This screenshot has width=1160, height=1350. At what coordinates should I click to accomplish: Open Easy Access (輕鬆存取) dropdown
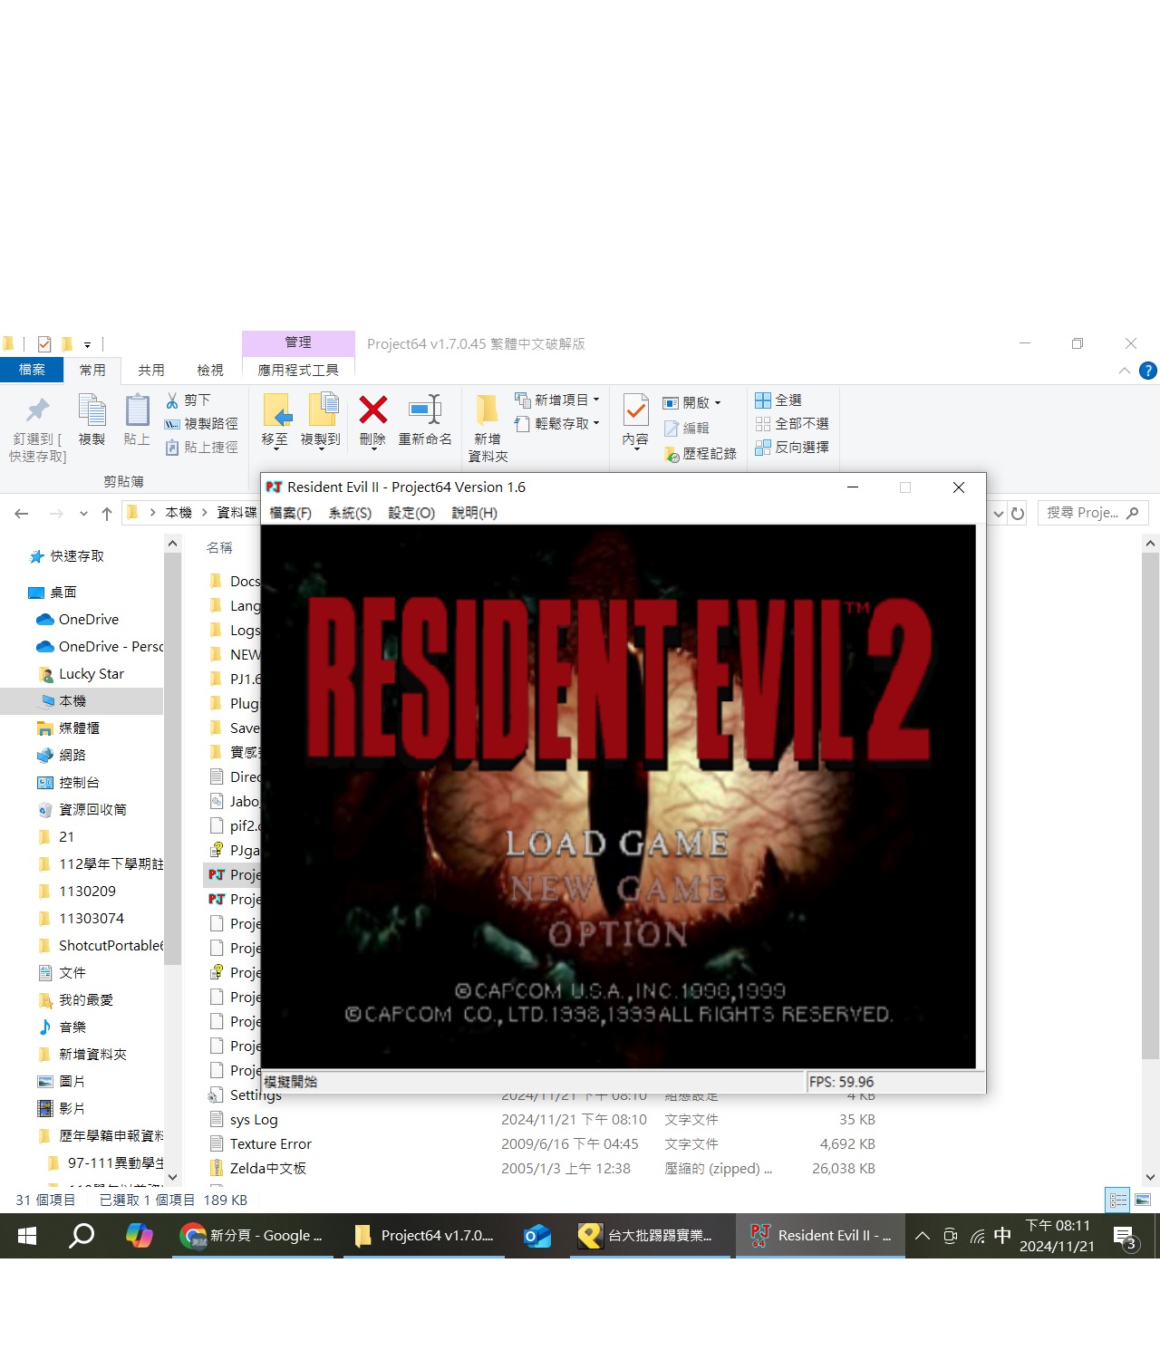click(x=556, y=423)
